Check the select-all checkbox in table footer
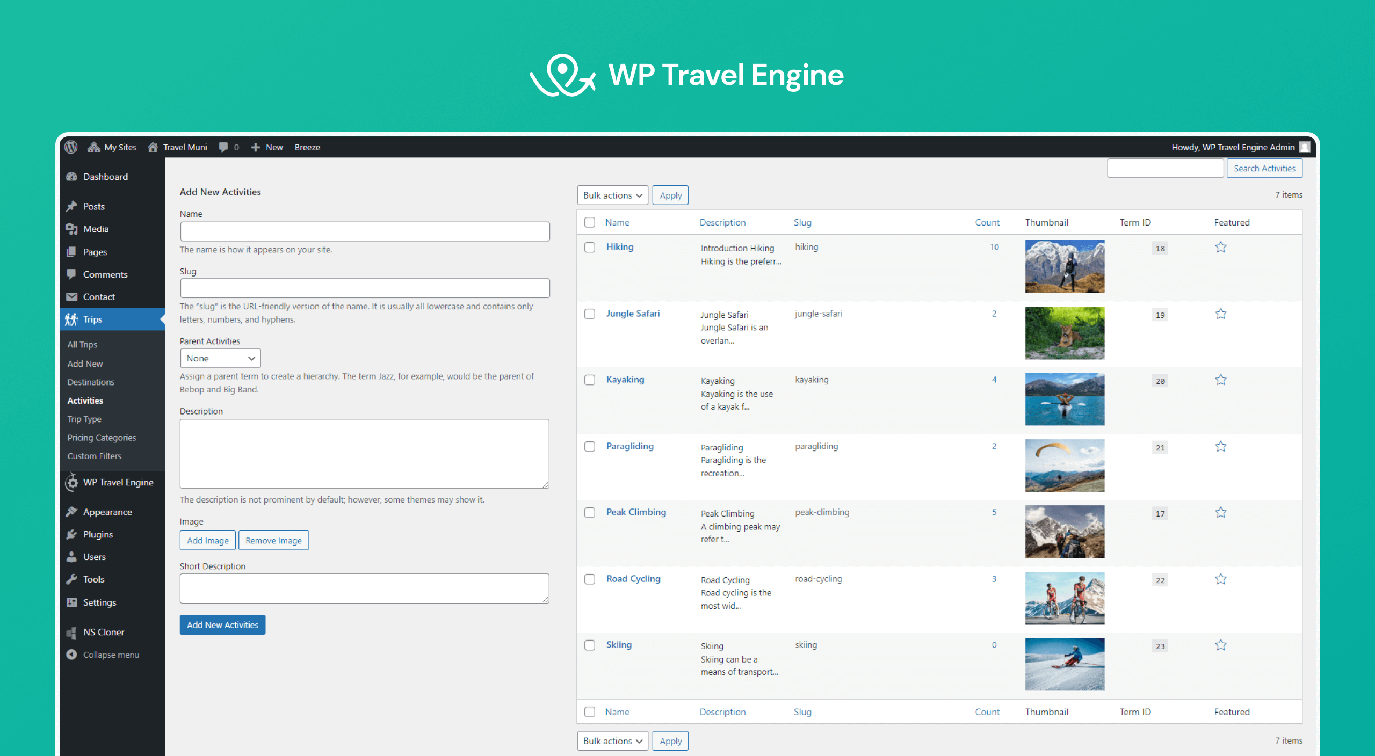This screenshot has height=756, width=1375. pos(590,712)
